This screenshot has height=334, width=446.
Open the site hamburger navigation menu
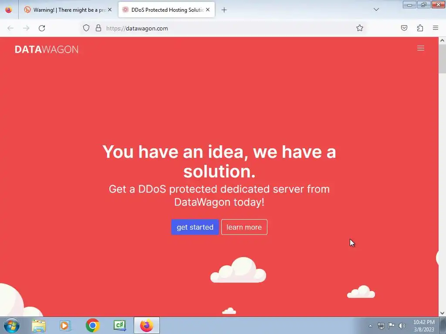421,48
